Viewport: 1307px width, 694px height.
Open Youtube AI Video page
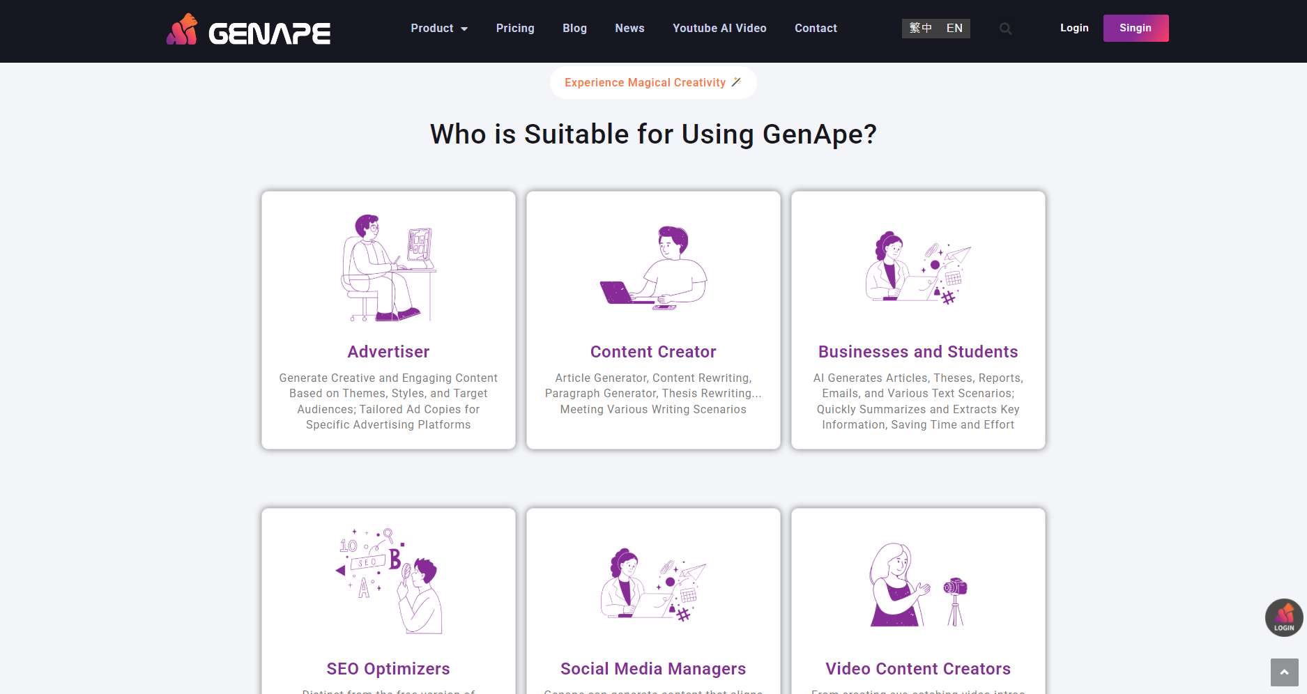[719, 29]
